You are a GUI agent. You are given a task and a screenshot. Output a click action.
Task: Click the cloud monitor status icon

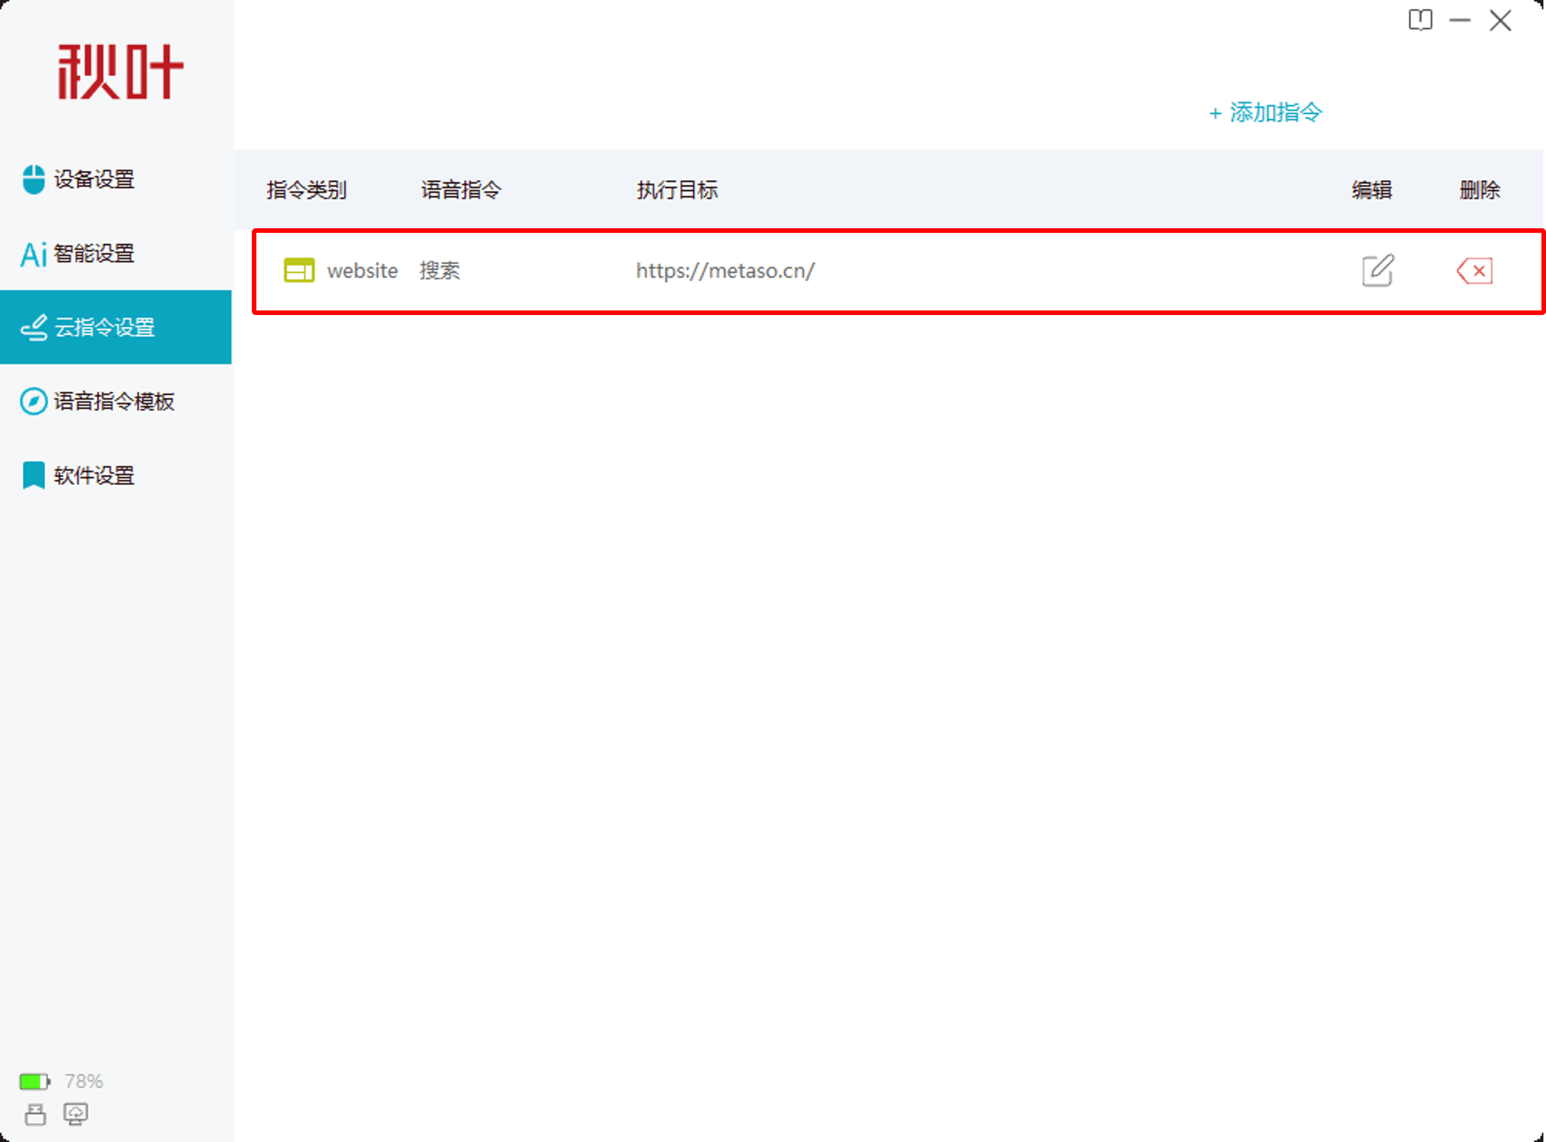76,1115
